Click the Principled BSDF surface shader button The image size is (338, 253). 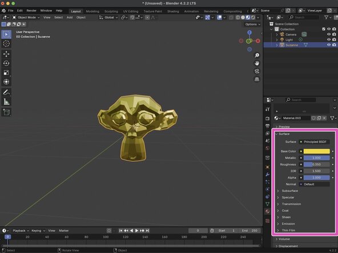click(x=314, y=142)
